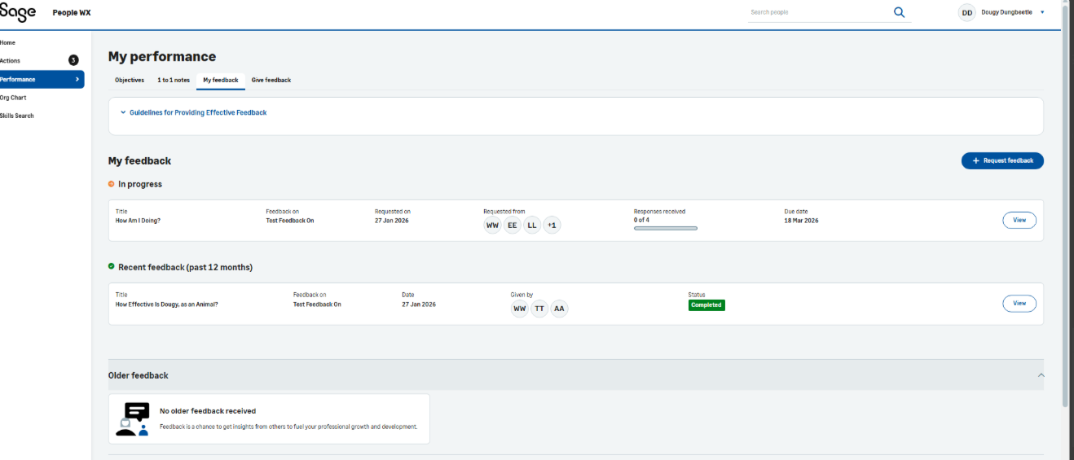Click the Actions notification count badge
The height and width of the screenshot is (460, 1074).
(x=73, y=60)
